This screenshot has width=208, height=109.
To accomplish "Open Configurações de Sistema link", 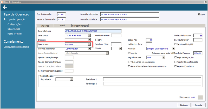I will tap(16, 46).
